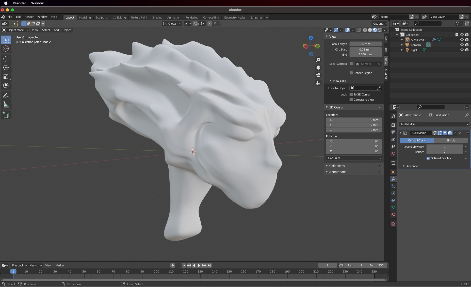Select the Move tool in toolbar

point(6,59)
